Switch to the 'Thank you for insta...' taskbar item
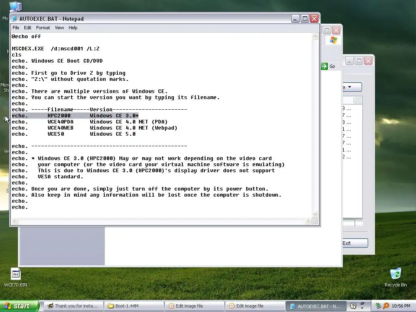 coord(73,306)
